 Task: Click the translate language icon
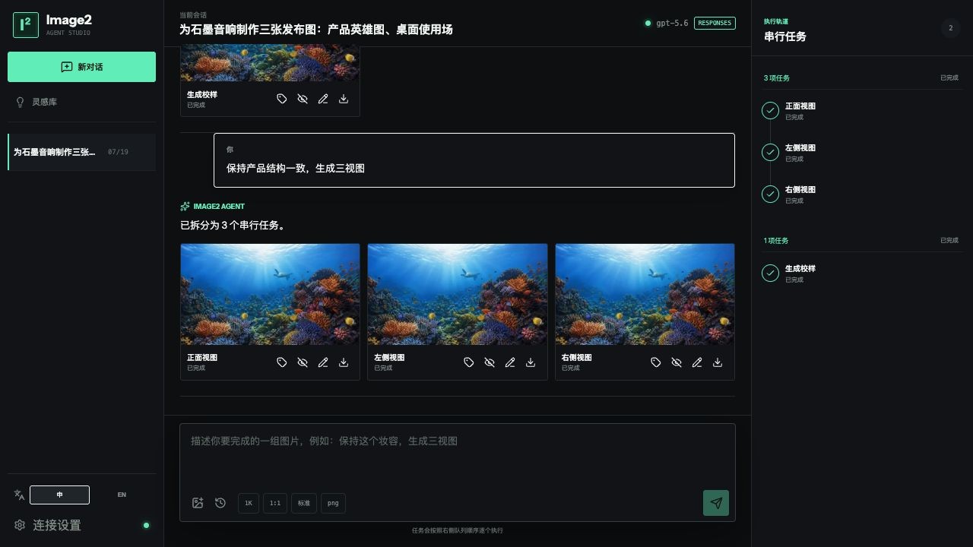point(19,495)
